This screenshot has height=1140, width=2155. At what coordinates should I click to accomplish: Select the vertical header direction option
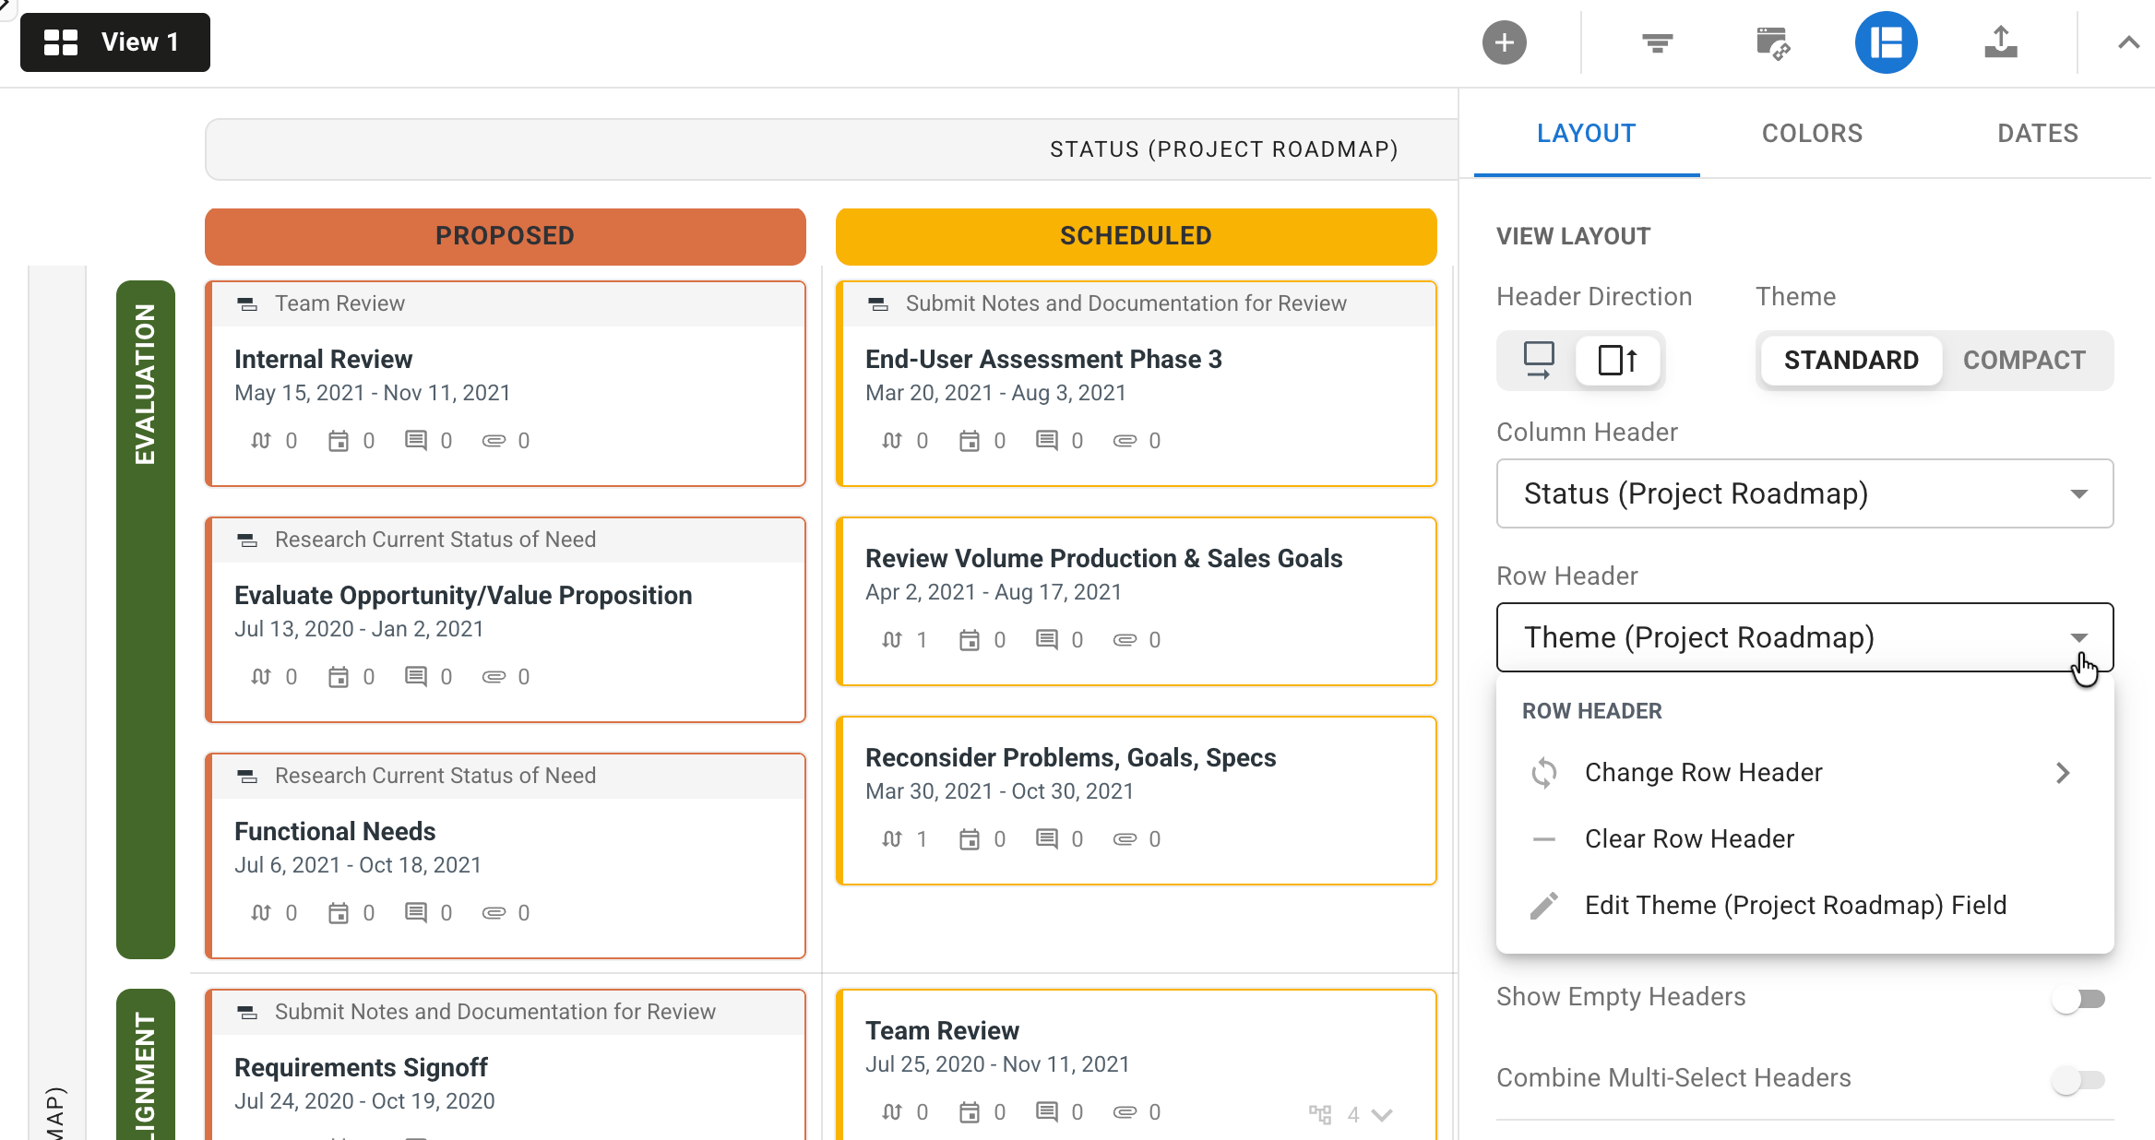pyautogui.click(x=1616, y=361)
